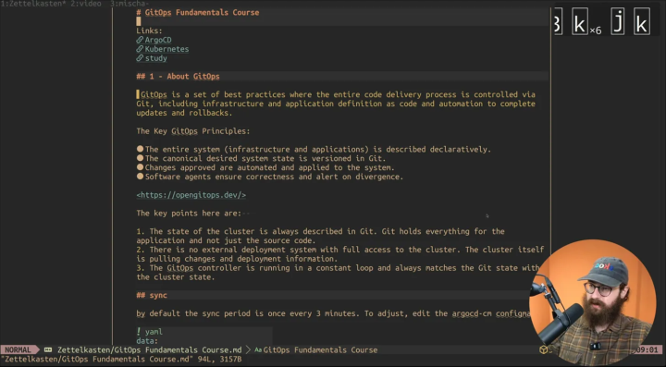Open the Kubernetes note link
The image size is (666, 367).
tap(166, 49)
